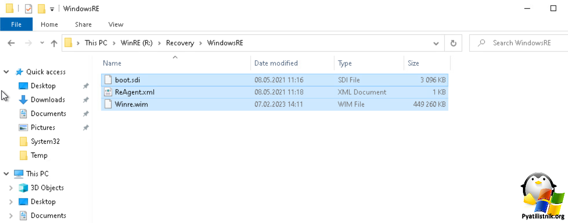Go up one folder level

(x=54, y=43)
